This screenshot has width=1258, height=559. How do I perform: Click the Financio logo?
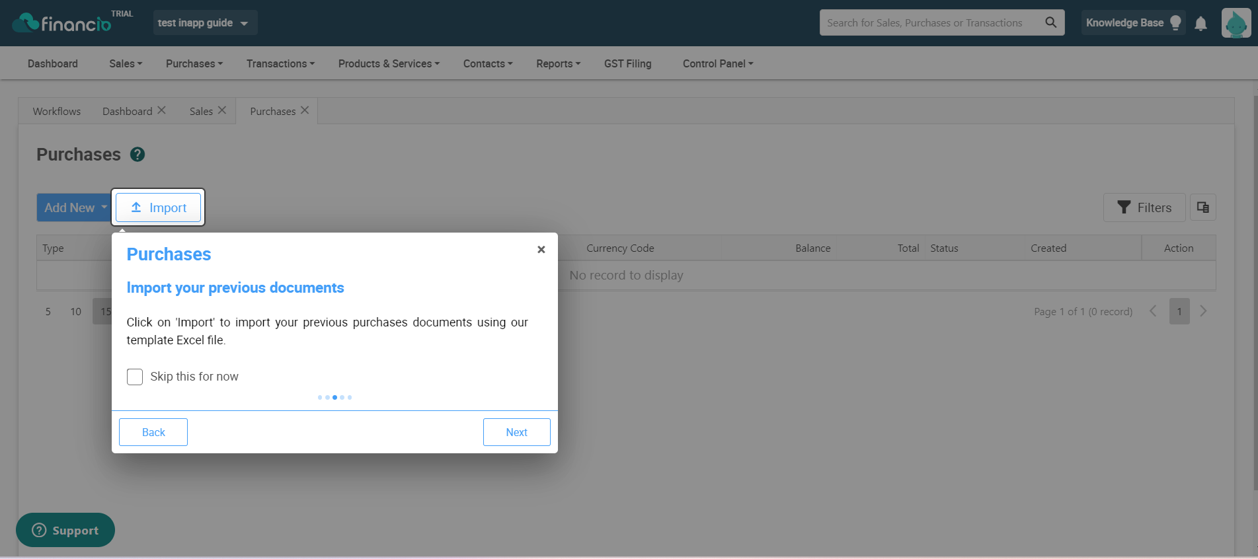tap(61, 23)
